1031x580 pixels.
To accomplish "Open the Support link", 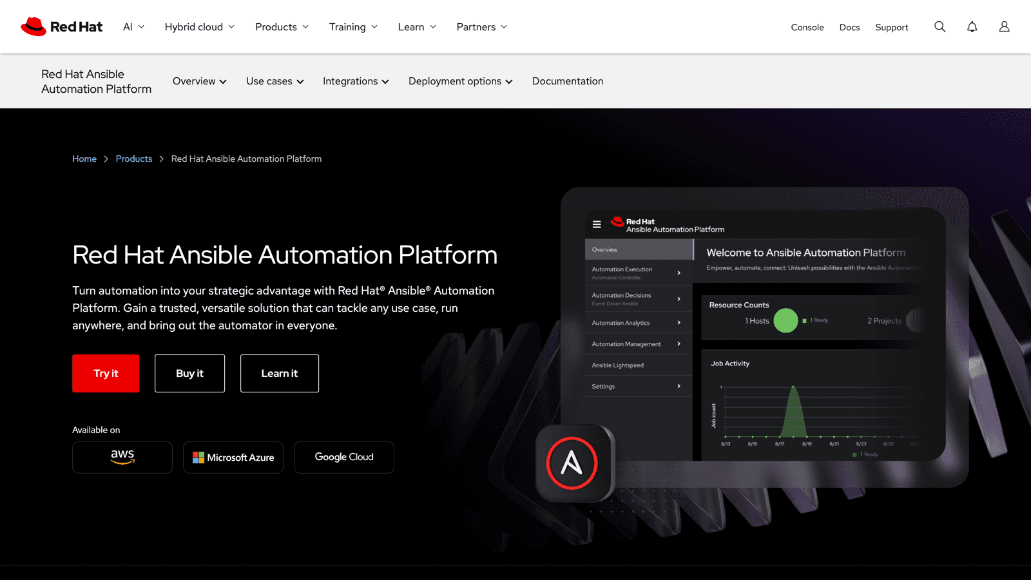I will (892, 27).
